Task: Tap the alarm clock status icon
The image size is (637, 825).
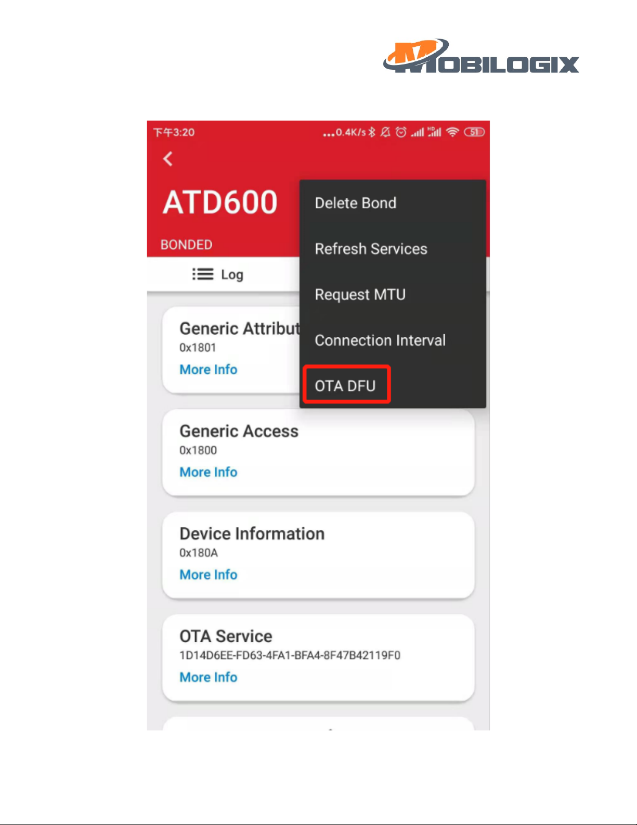Action: pyautogui.click(x=401, y=132)
